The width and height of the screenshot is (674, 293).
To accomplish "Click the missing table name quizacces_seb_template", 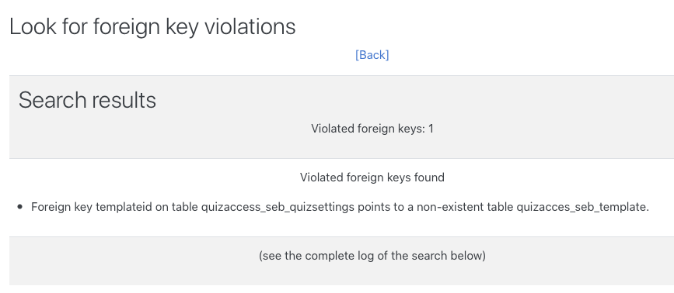I will coord(582,207).
